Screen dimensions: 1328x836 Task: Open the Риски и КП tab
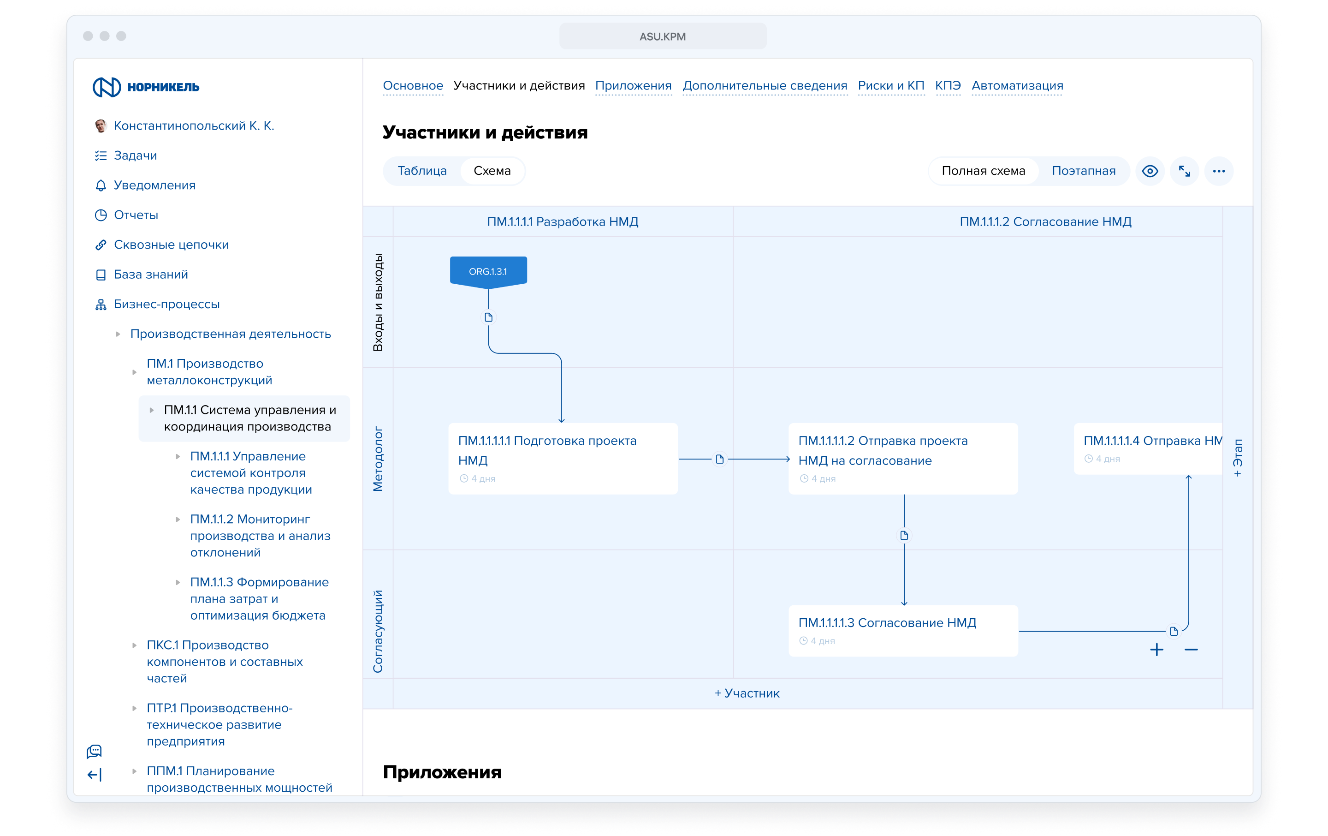[891, 85]
